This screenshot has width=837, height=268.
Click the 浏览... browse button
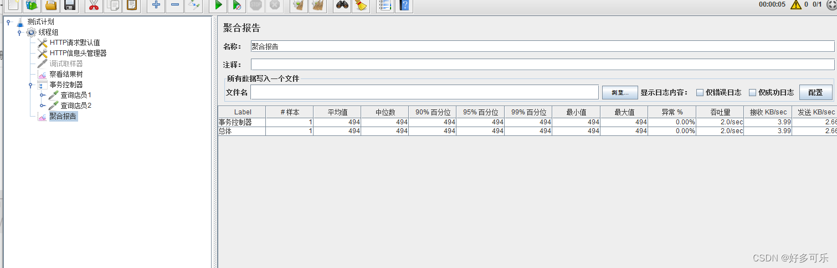620,92
